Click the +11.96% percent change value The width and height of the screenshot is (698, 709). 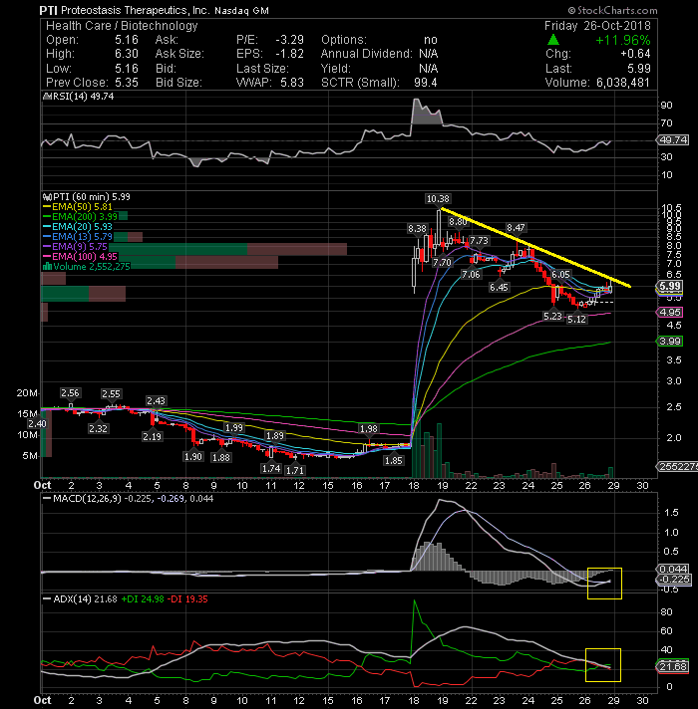pos(623,40)
